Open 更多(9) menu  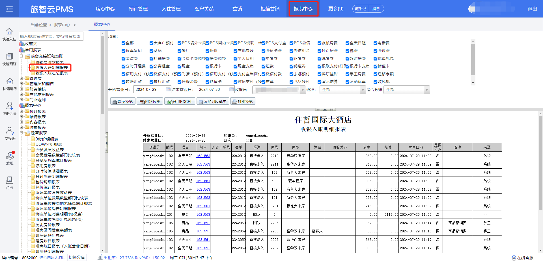coord(336,9)
